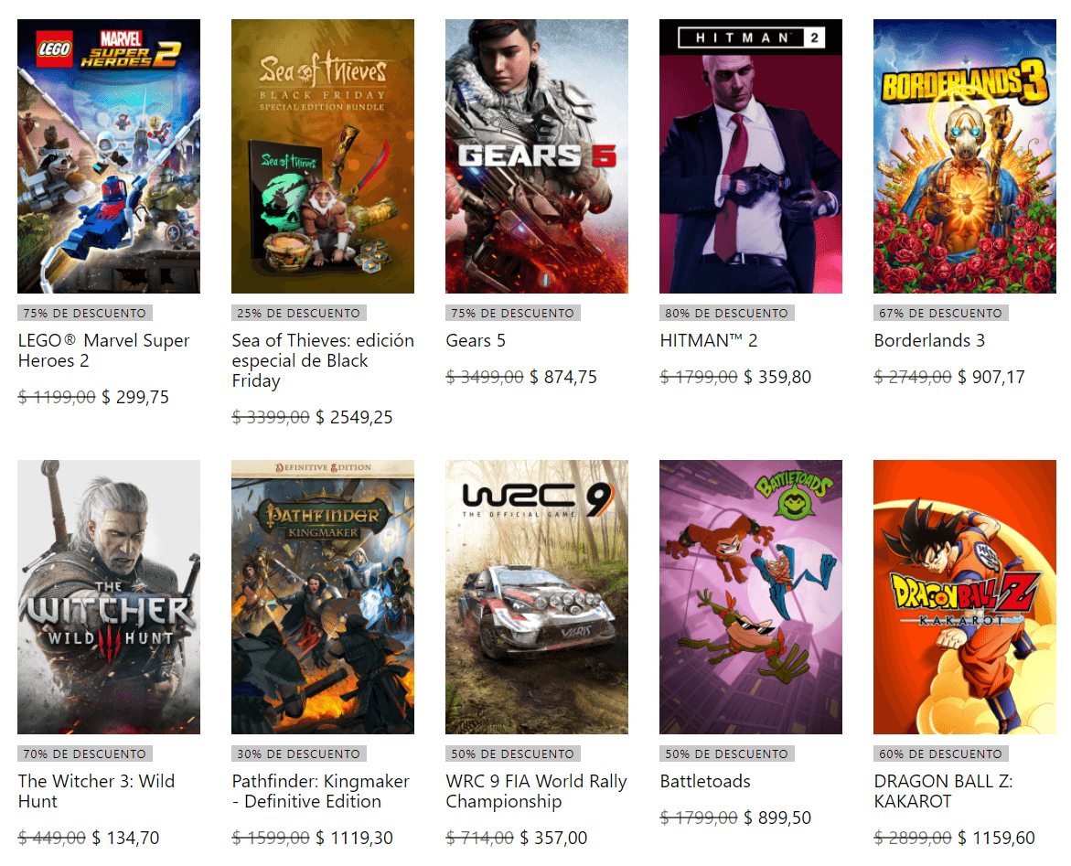Click The Witcher 3 price $ 134,70
Viewport: 1071px width, 866px height.
tap(125, 838)
